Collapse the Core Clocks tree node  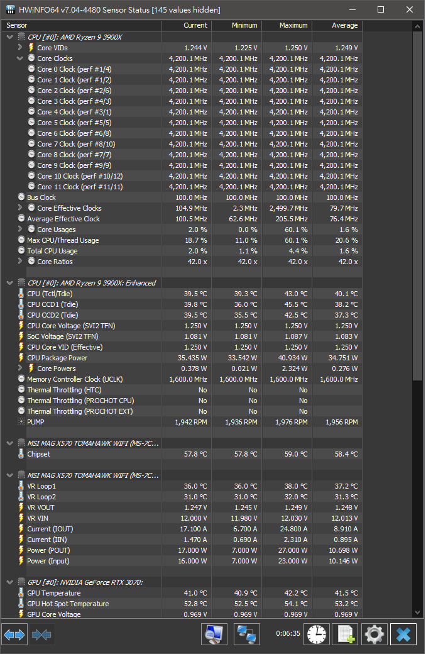click(x=19, y=58)
